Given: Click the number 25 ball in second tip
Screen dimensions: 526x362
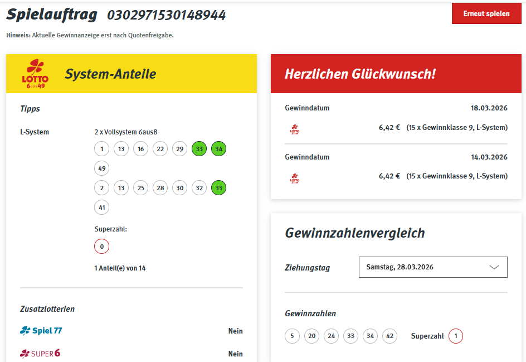Looking at the screenshot, I should click(140, 188).
